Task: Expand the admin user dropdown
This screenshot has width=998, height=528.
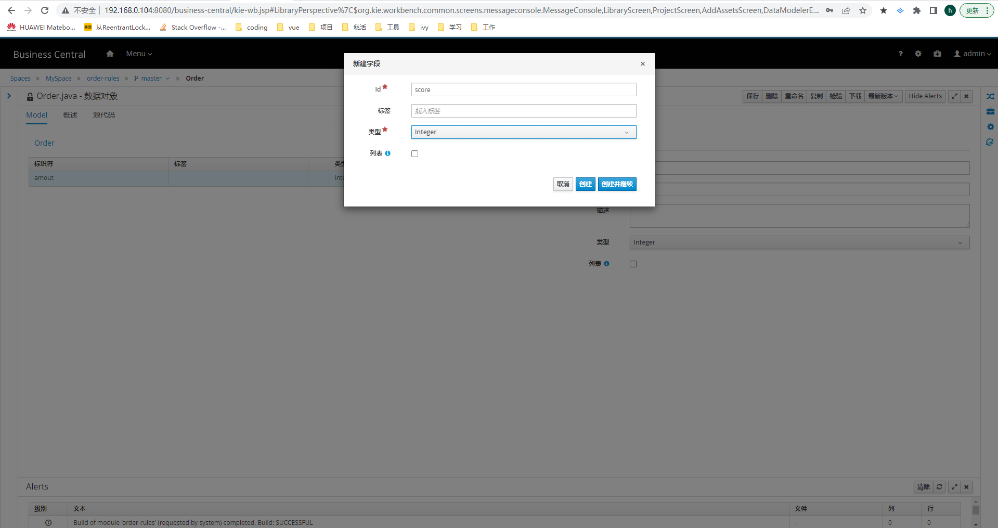Action: (972, 54)
